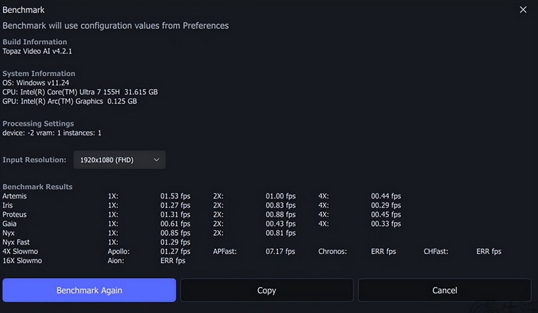This screenshot has width=538, height=313.
Task: Click the CPU Intel Core Ultra 7 155H line
Action: coord(80,92)
